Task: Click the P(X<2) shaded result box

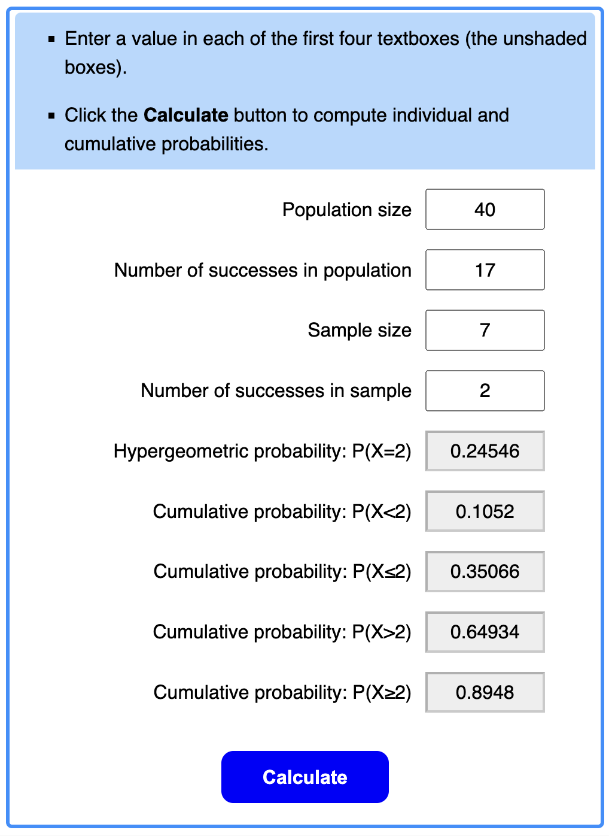Action: tap(485, 511)
